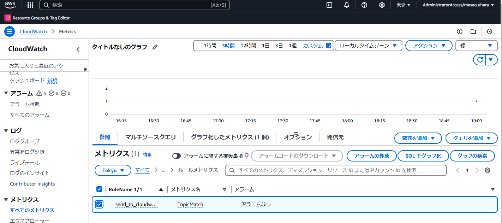Toggle the hamburger navigation menu
Viewport: 502px width, 223px height.
point(10,31)
